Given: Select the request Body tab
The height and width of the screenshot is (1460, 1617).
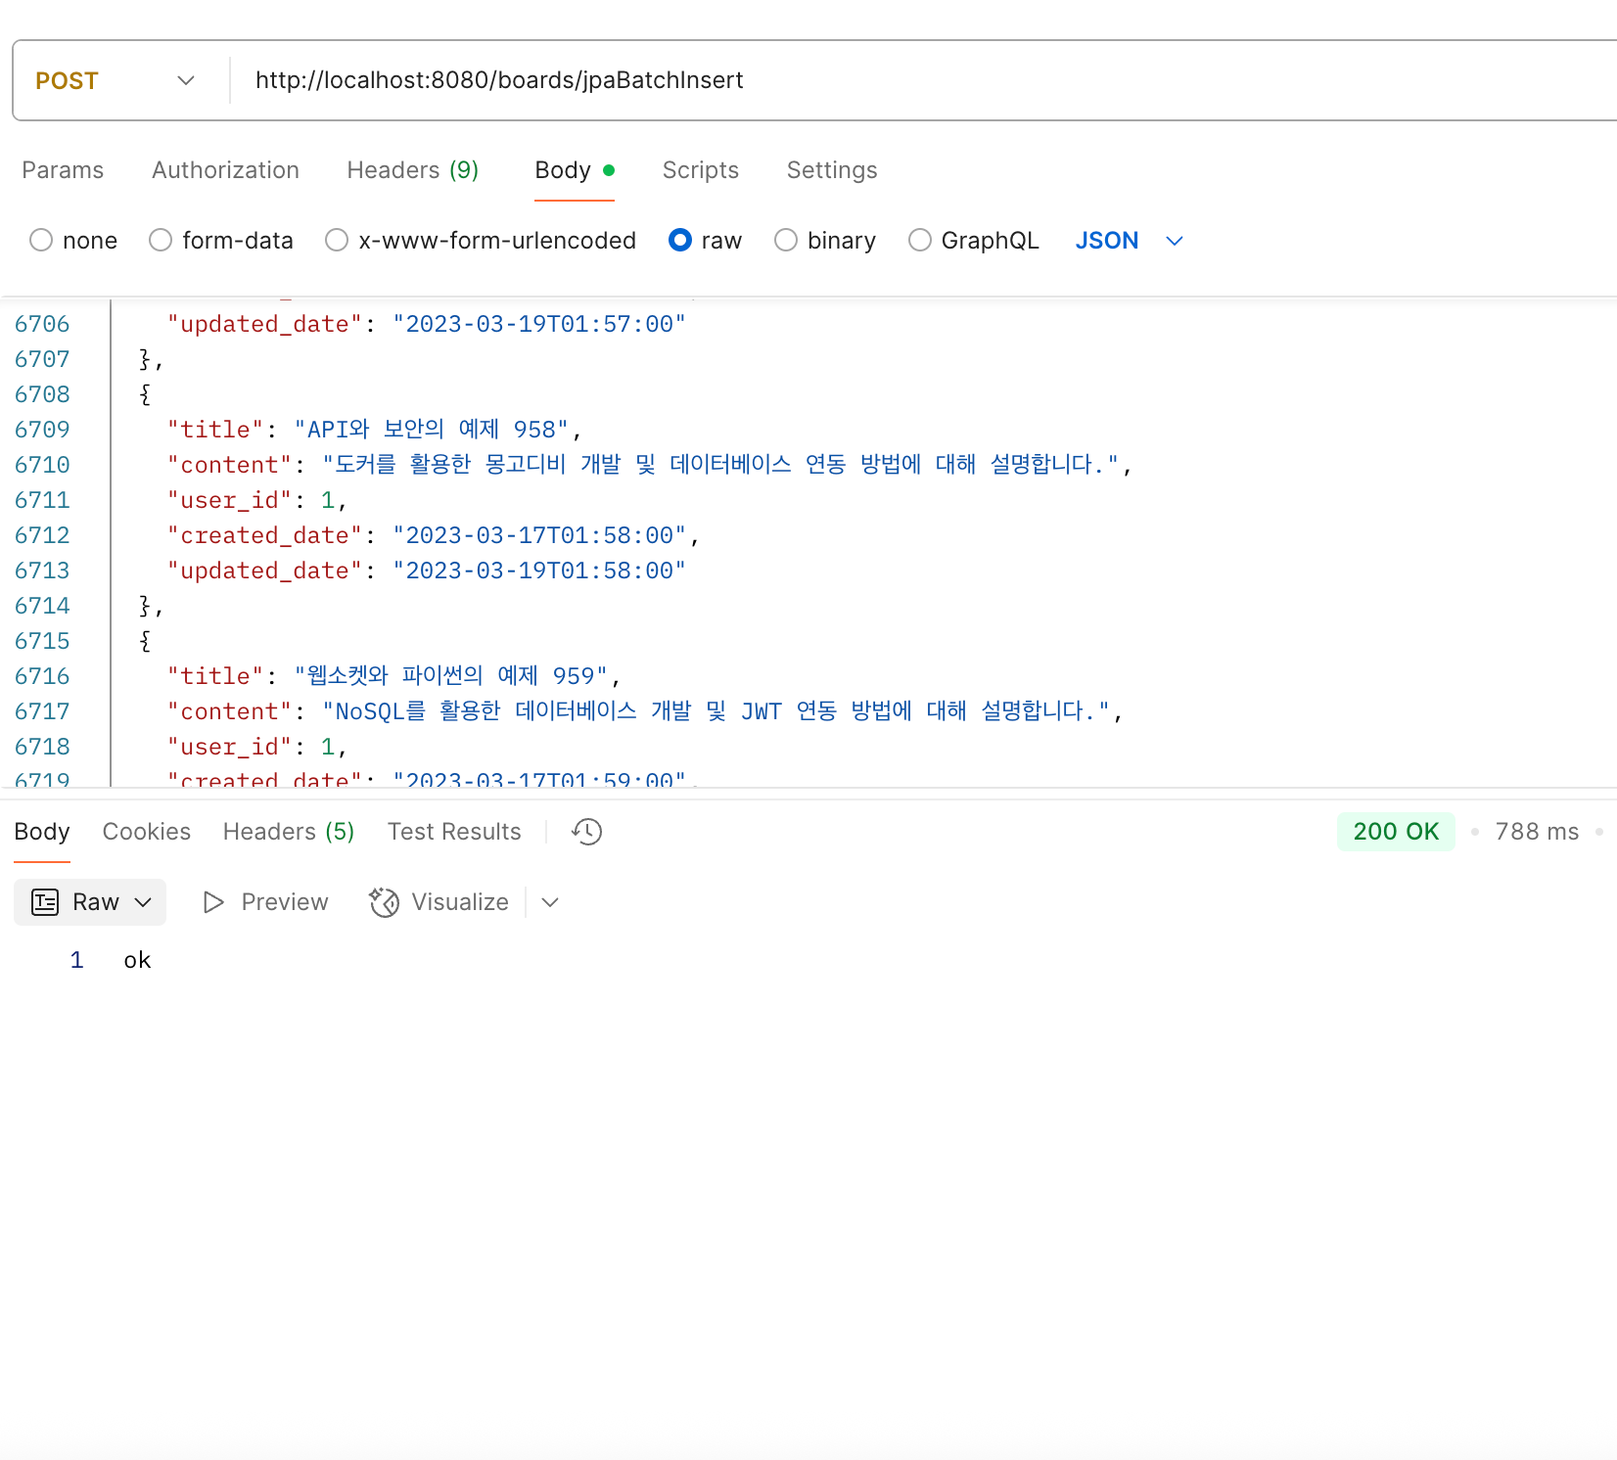Looking at the screenshot, I should (x=575, y=170).
